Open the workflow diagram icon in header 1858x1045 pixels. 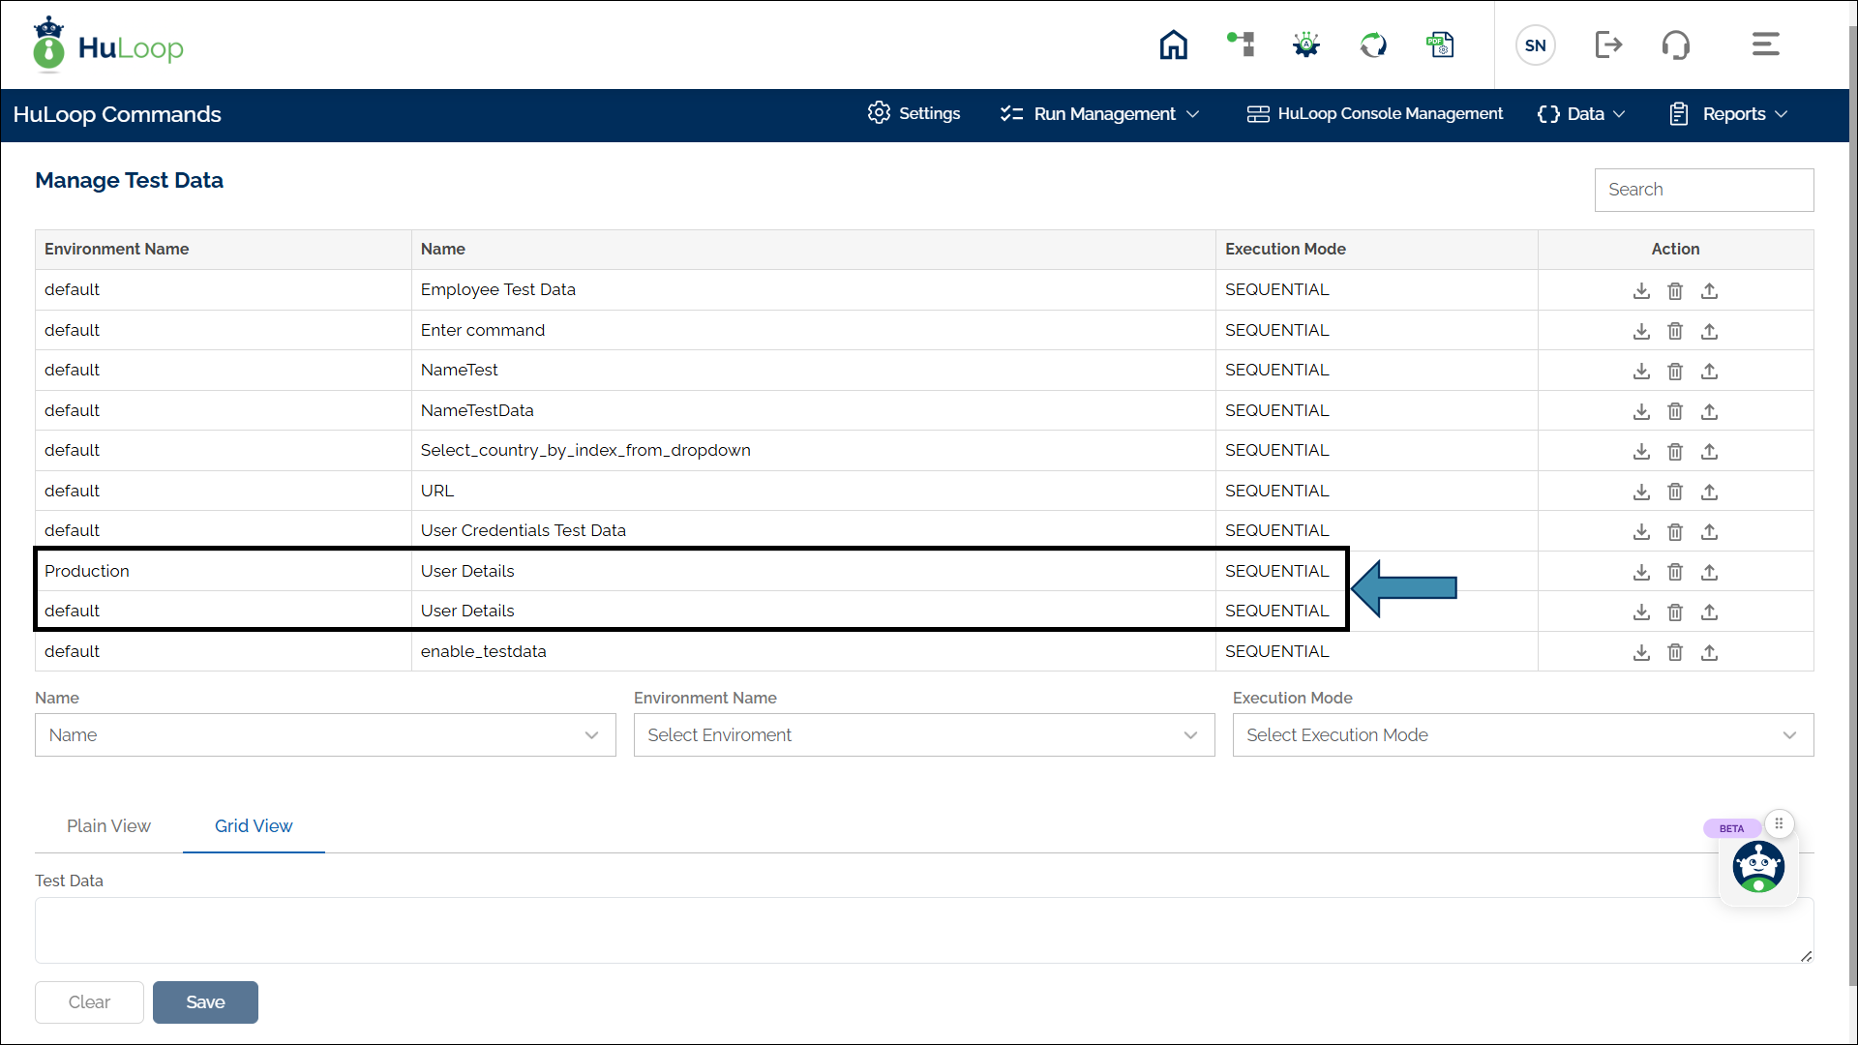[1241, 45]
